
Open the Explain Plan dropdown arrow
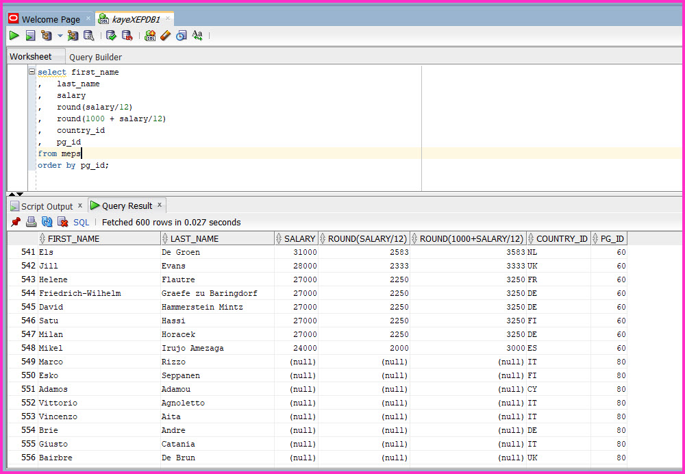pyautogui.click(x=60, y=36)
